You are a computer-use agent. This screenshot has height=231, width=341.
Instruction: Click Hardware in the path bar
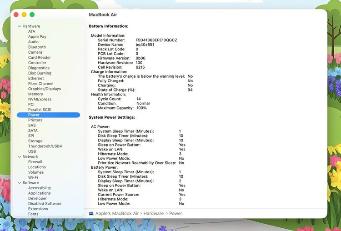point(154,214)
